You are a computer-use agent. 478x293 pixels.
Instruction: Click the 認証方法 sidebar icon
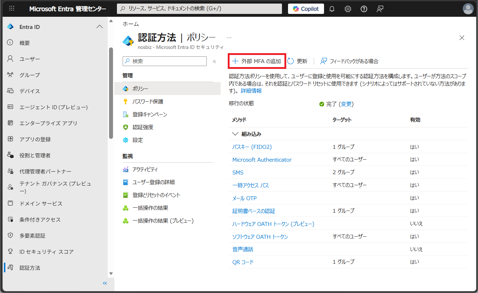pyautogui.click(x=10, y=268)
